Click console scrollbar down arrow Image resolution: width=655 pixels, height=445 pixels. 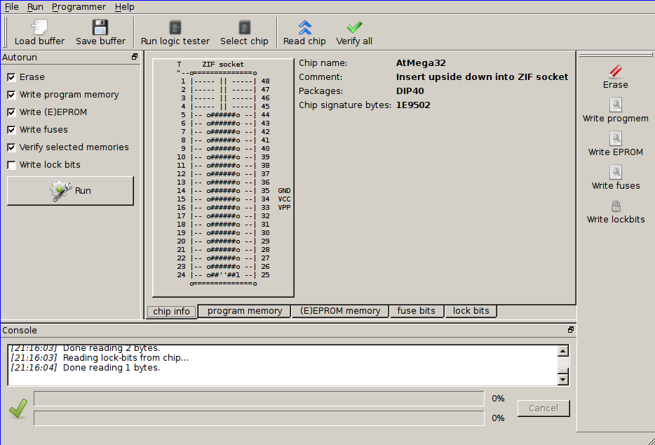[562, 379]
